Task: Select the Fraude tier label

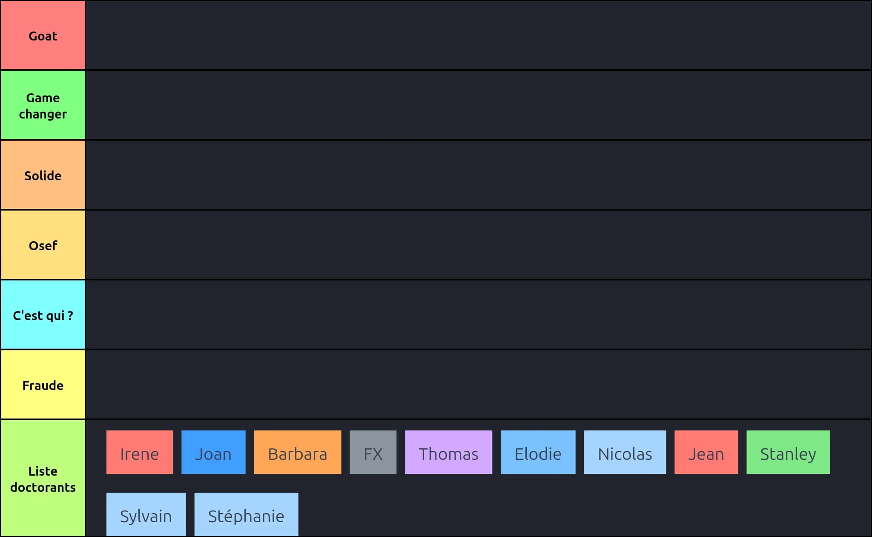Action: (43, 385)
